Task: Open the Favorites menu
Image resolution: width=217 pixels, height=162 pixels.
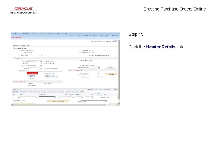Action: 14,34
